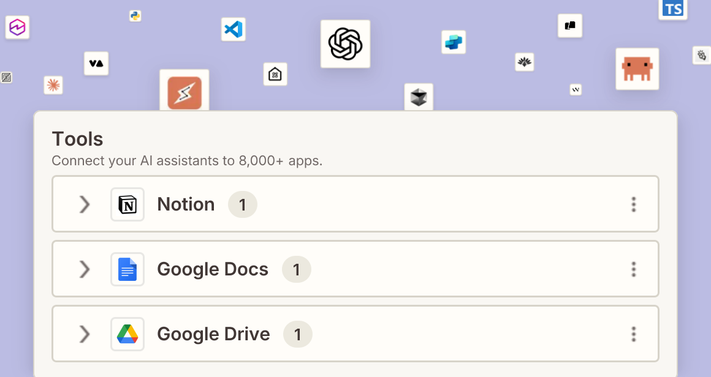The width and height of the screenshot is (711, 377).
Task: Click the Python logo tile
Action: pos(135,16)
